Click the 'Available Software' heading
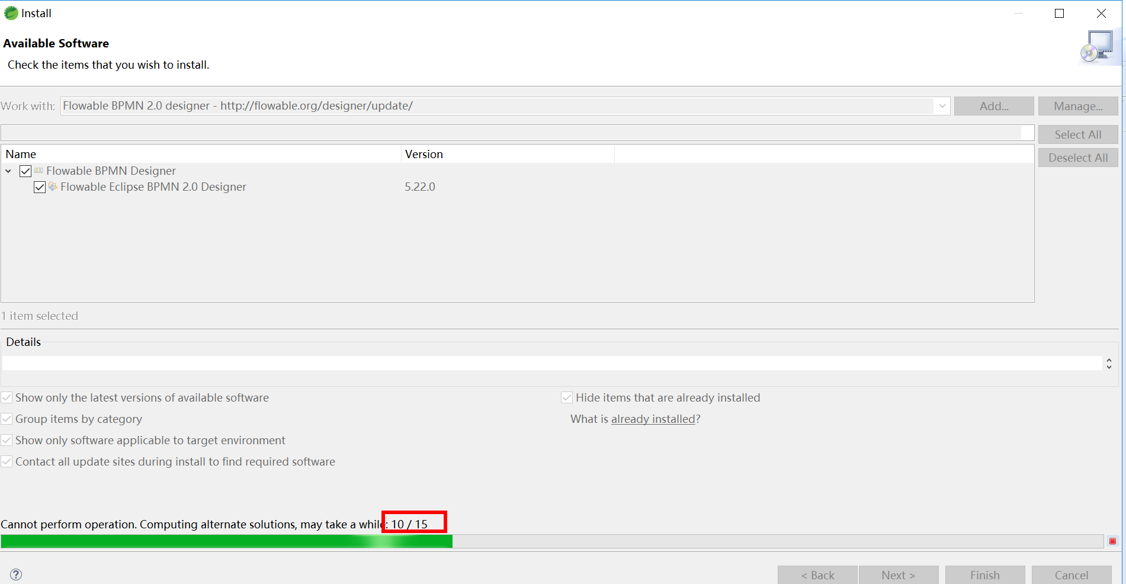Image resolution: width=1126 pixels, height=584 pixels. click(56, 43)
